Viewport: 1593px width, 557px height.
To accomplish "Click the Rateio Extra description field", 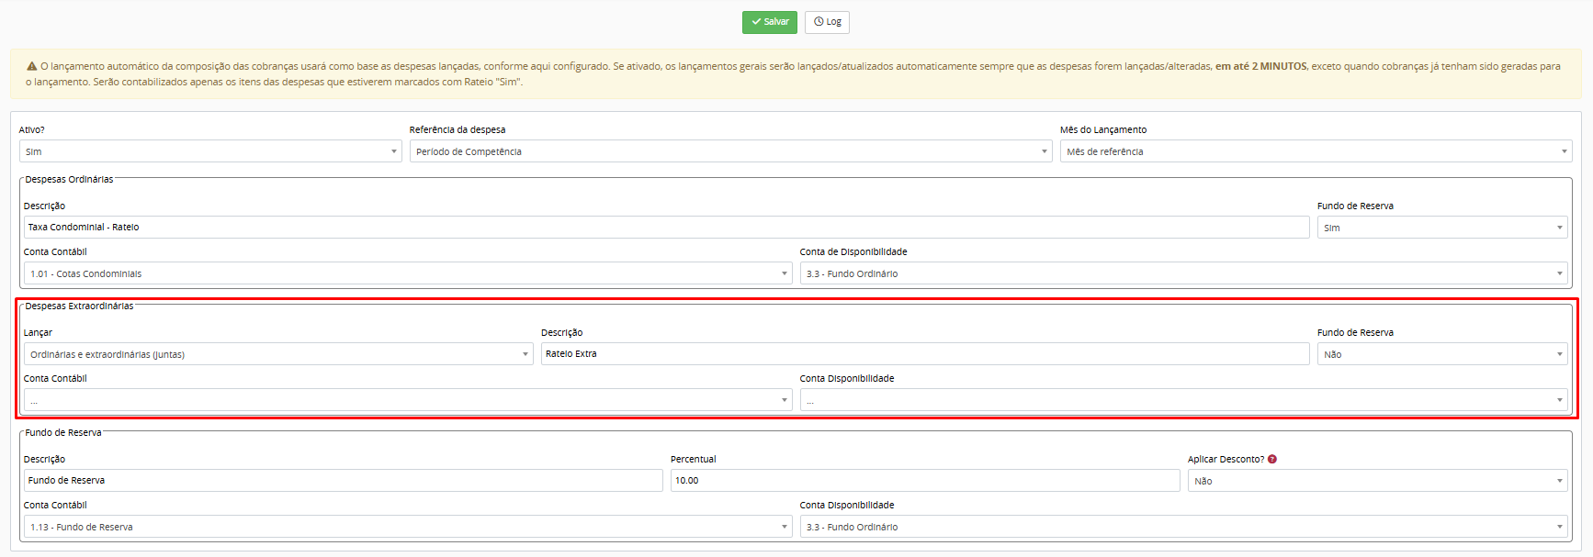I will 924,354.
